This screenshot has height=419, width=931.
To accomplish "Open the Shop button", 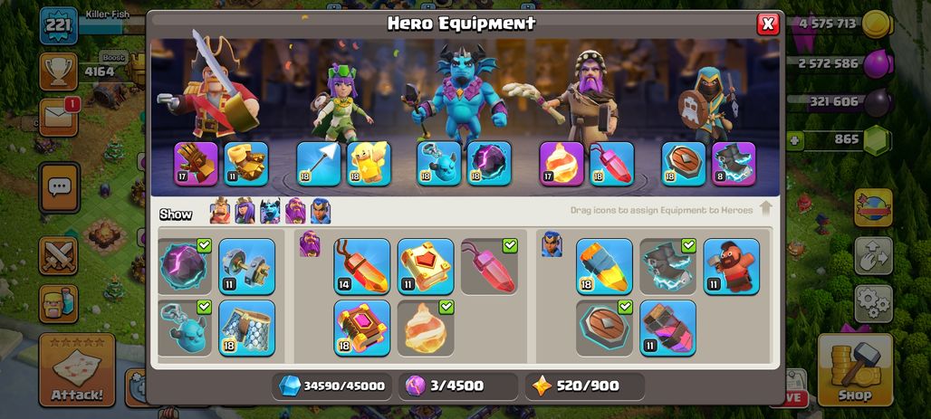I will point(855,369).
